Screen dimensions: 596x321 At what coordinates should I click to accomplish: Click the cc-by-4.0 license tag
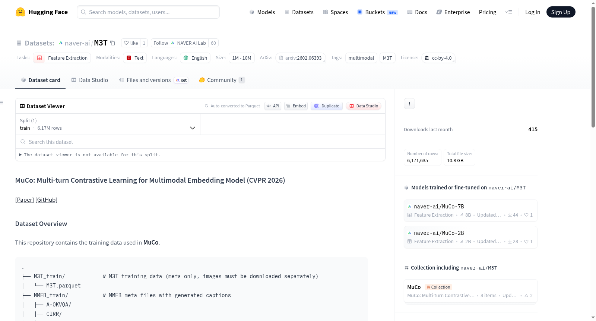click(x=438, y=58)
